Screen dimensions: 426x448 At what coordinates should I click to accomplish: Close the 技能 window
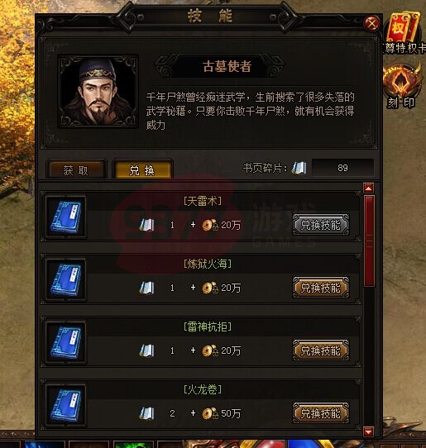[x=371, y=23]
